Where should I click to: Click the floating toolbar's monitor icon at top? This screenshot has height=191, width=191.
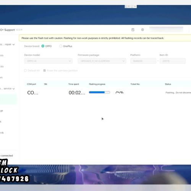click(132, 6)
